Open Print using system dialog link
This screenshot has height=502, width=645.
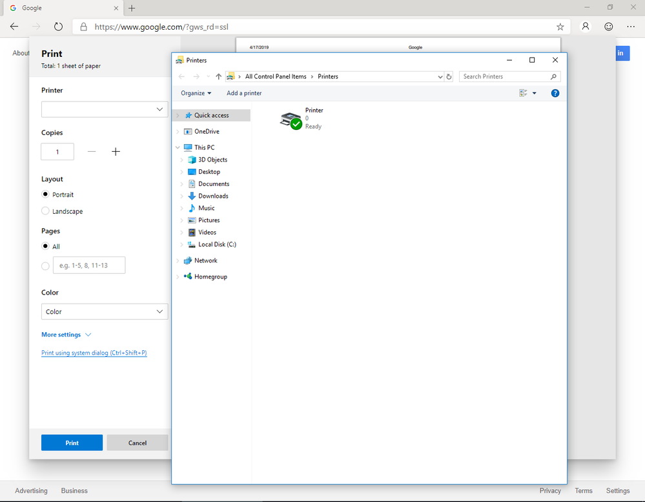click(x=94, y=353)
